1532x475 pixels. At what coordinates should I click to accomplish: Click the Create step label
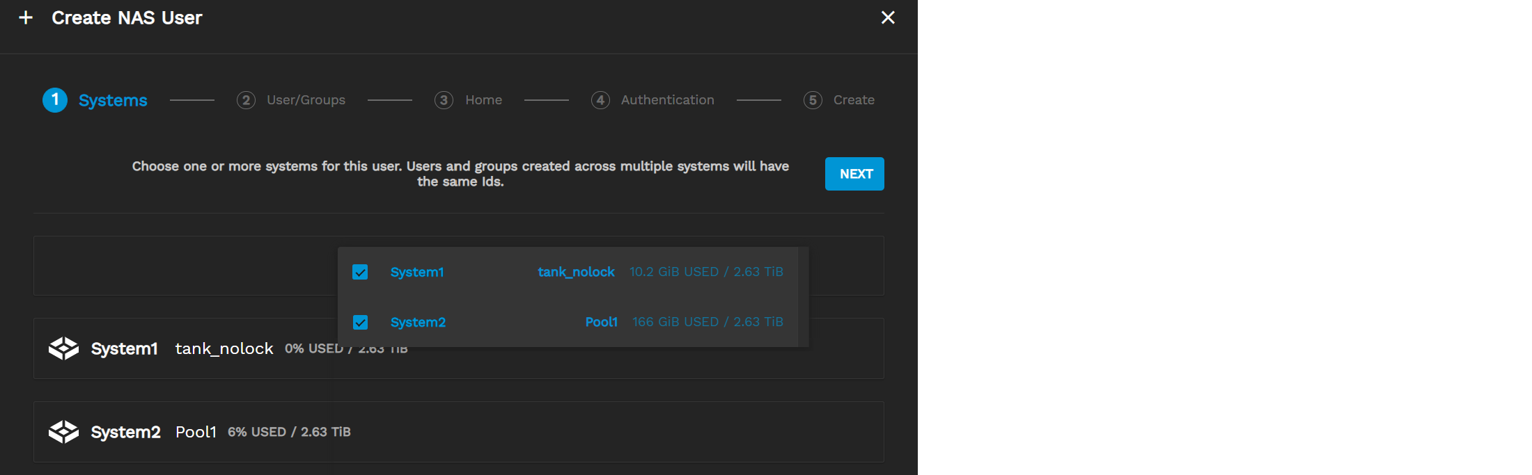pos(854,100)
